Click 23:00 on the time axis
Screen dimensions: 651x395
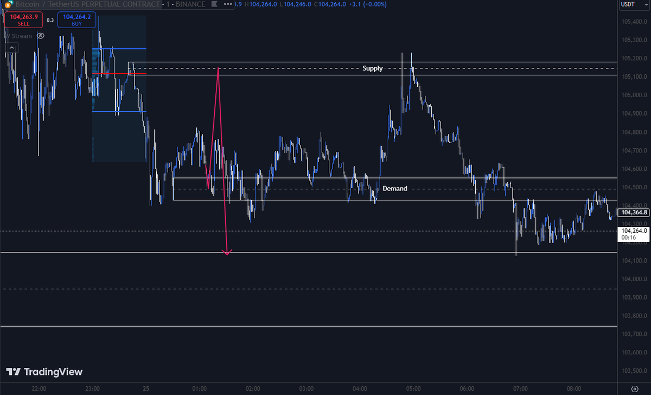pyautogui.click(x=93, y=389)
